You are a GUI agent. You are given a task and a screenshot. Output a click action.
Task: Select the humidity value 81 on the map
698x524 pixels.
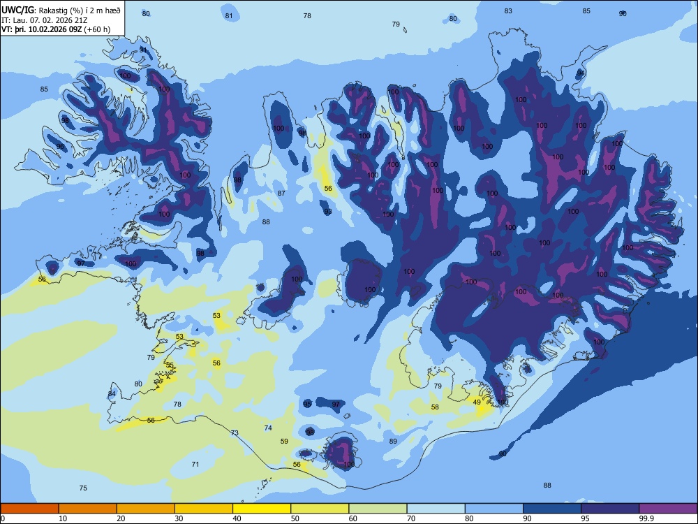229,15
